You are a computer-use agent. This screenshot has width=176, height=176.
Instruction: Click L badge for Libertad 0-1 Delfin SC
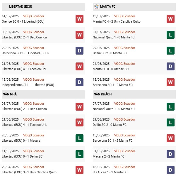79,154
